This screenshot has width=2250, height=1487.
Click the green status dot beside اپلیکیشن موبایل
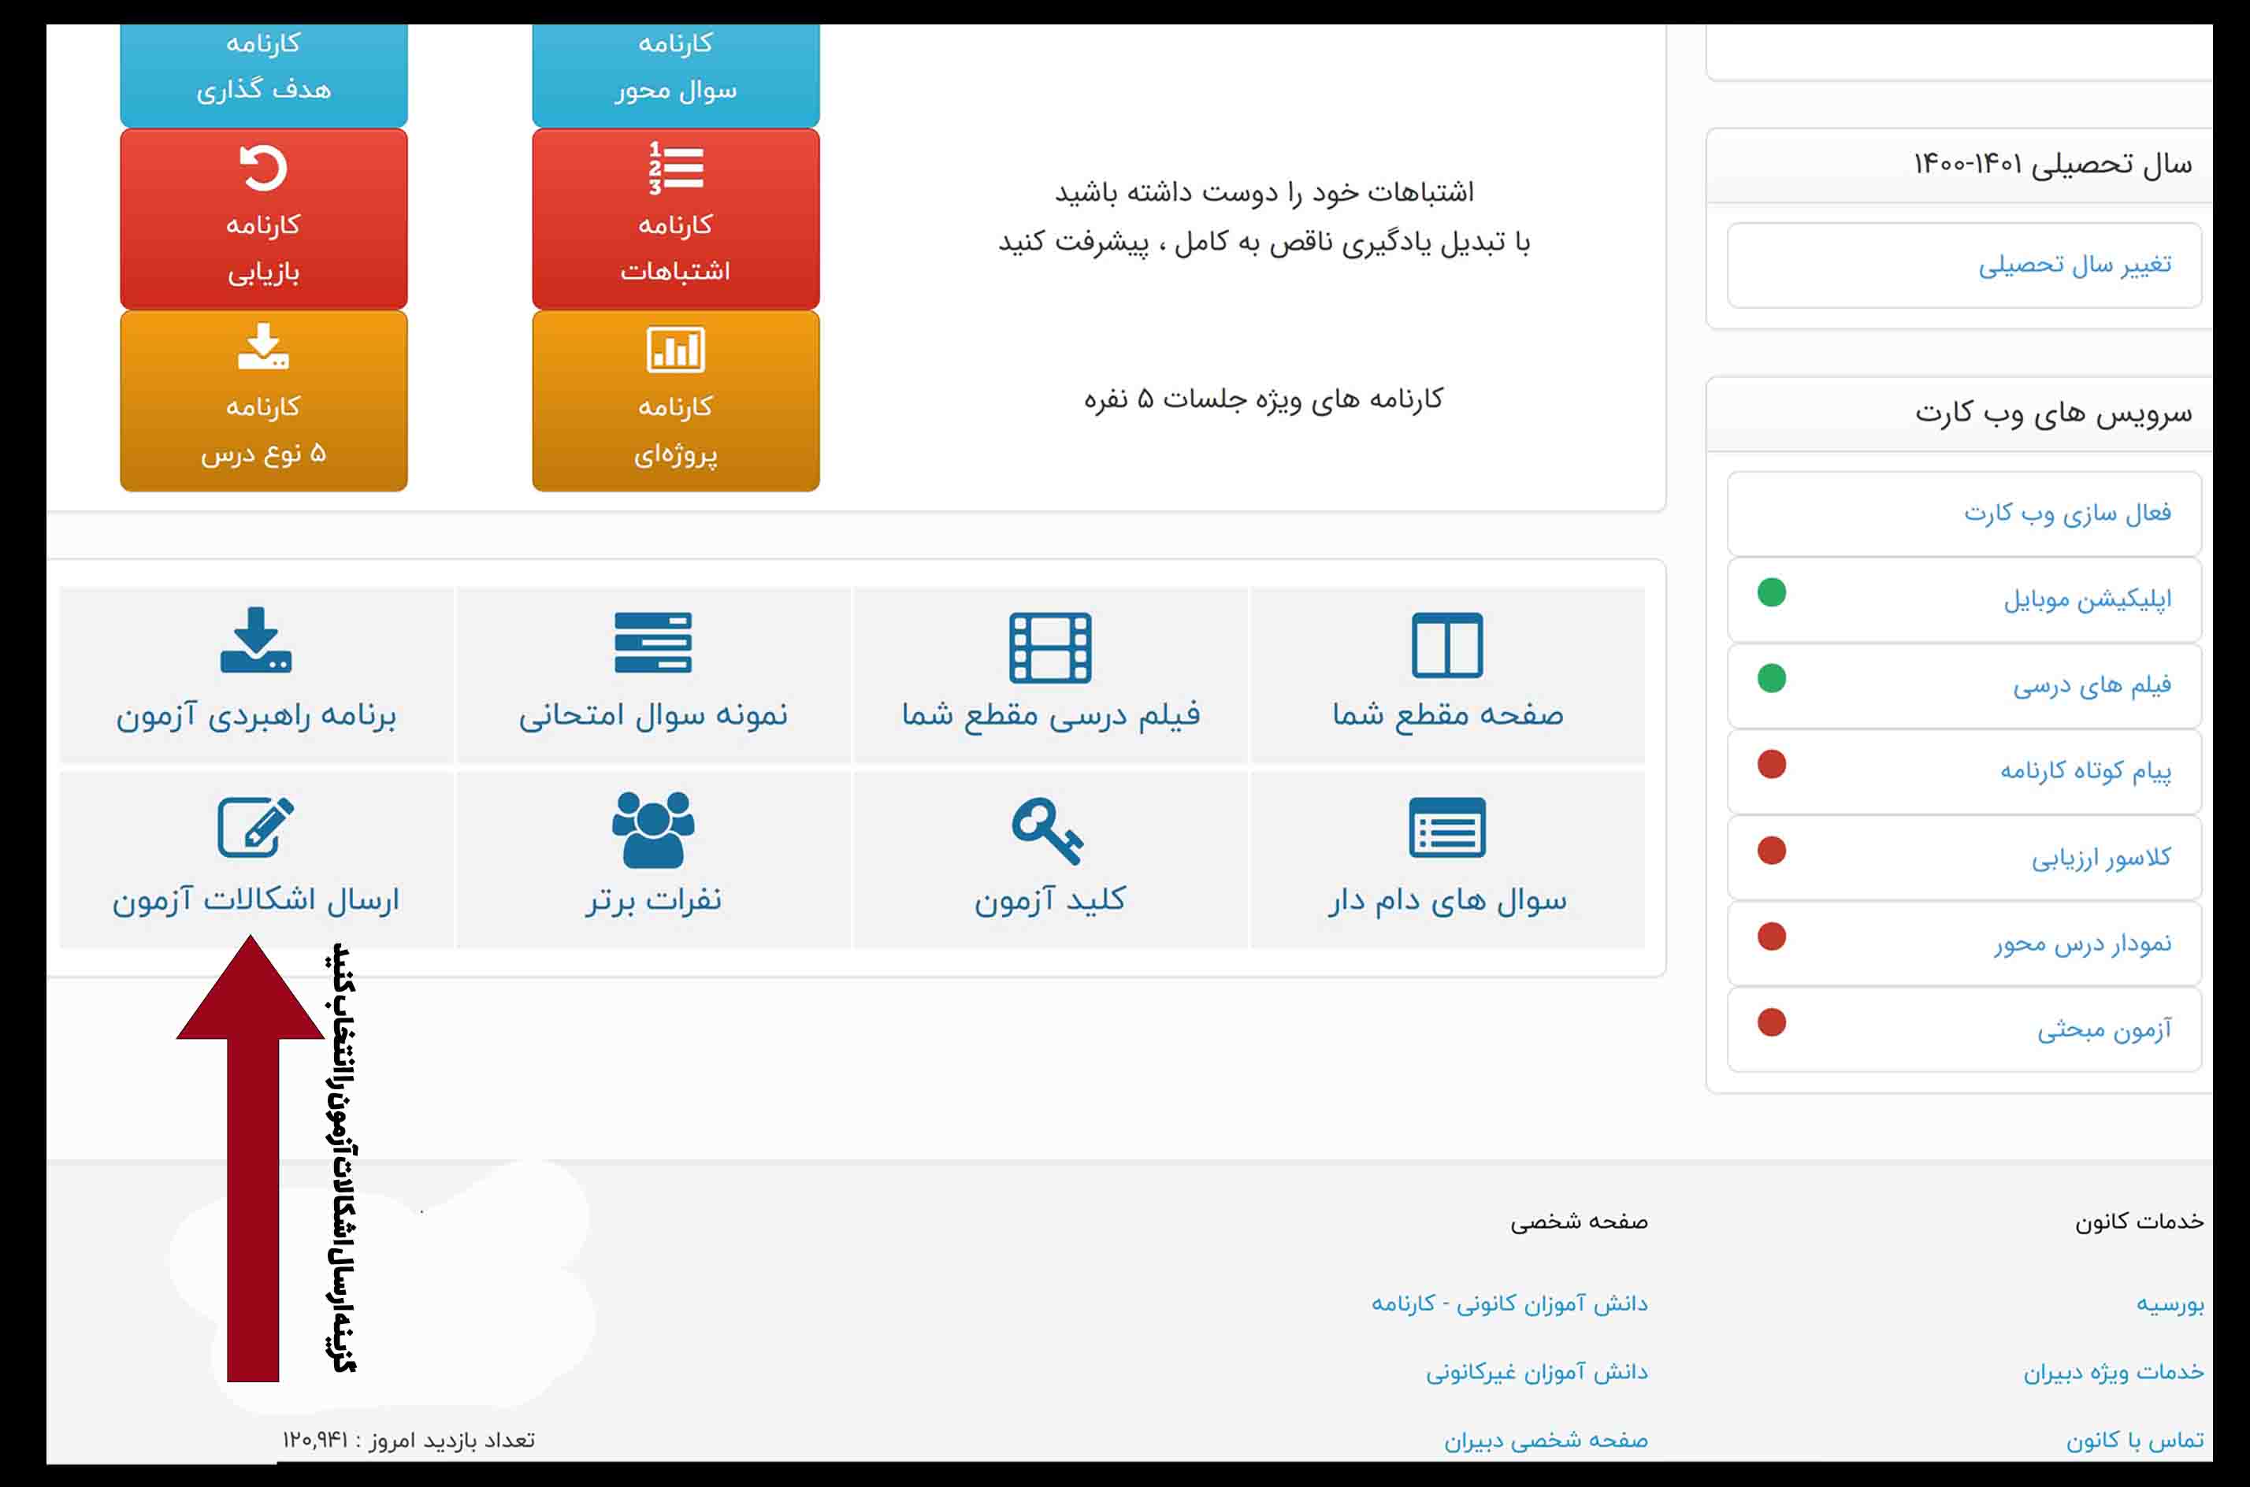(x=1771, y=593)
